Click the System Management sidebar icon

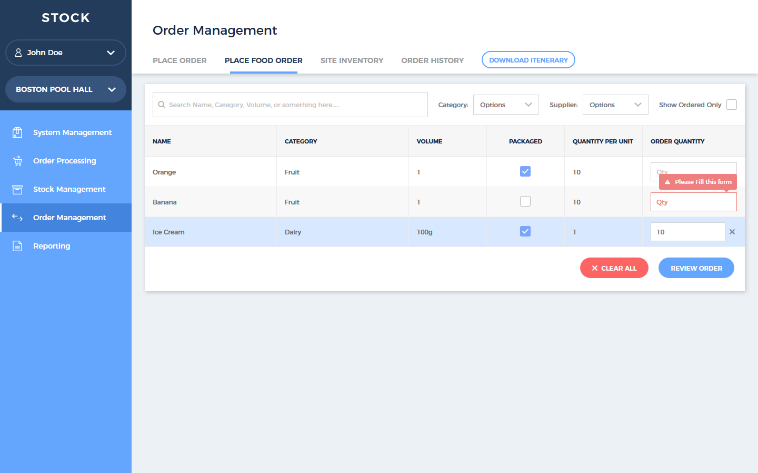point(17,132)
